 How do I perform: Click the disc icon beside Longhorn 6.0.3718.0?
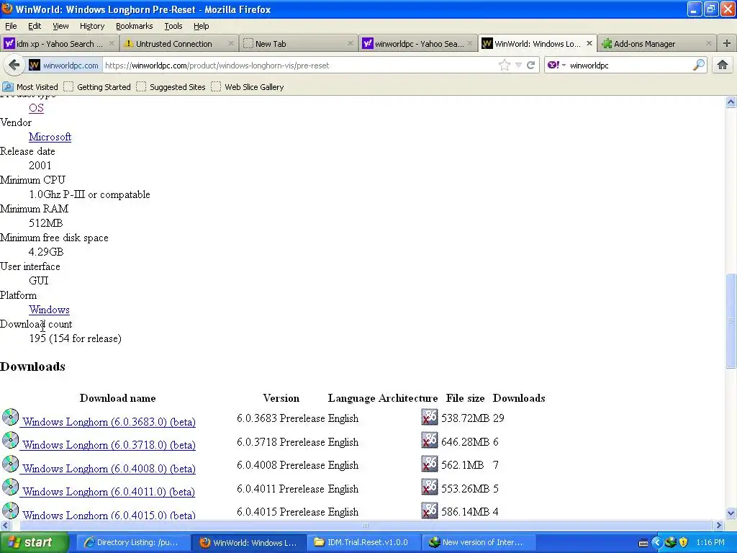[10, 440]
